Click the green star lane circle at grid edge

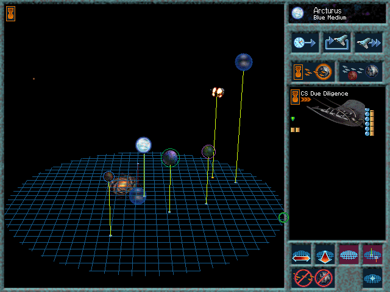(x=283, y=218)
